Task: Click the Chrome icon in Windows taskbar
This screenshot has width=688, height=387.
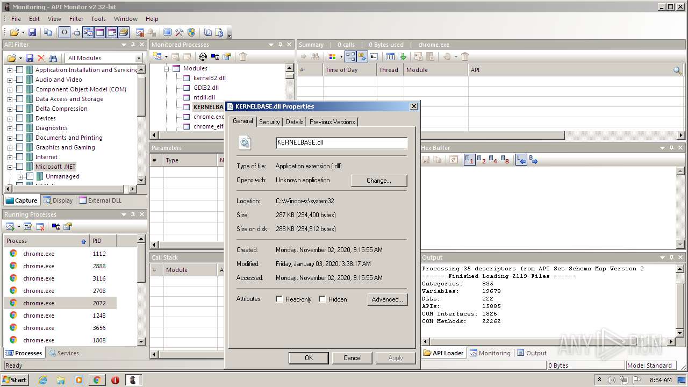Action: (x=97, y=380)
